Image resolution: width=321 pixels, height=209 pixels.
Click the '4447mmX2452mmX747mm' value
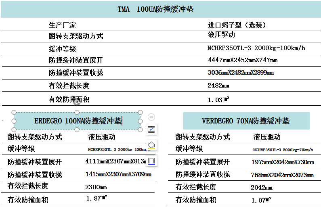click(x=243, y=60)
